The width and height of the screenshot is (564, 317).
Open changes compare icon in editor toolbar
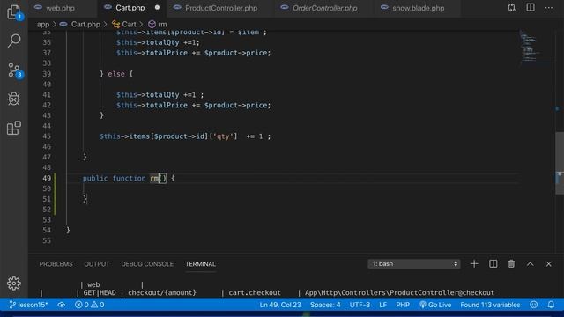pos(511,8)
